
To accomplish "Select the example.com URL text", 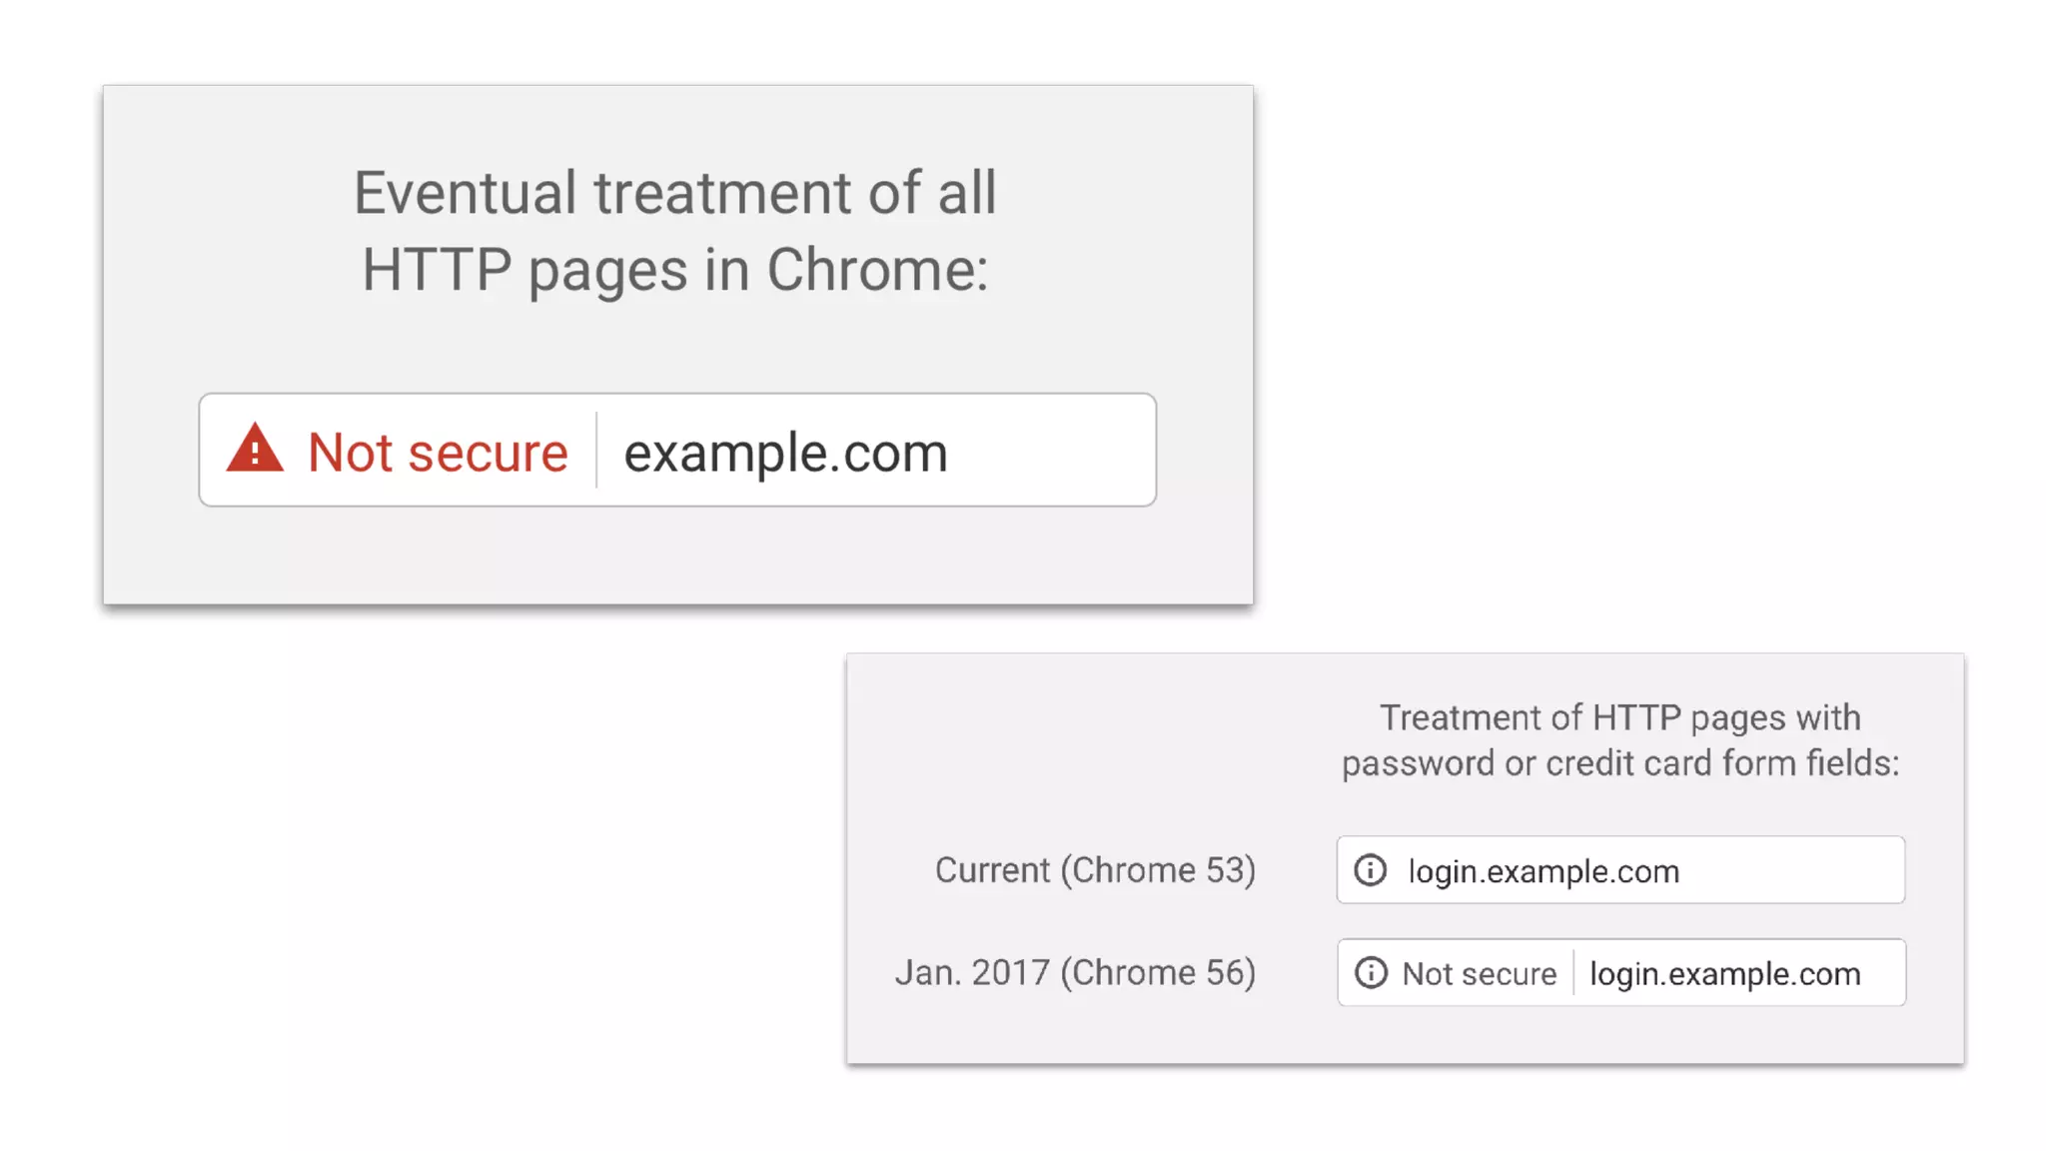I will point(785,453).
